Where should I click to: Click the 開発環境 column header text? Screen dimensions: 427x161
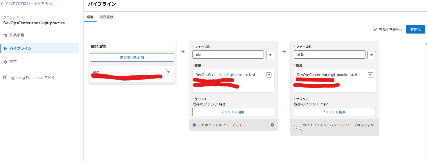(98, 46)
